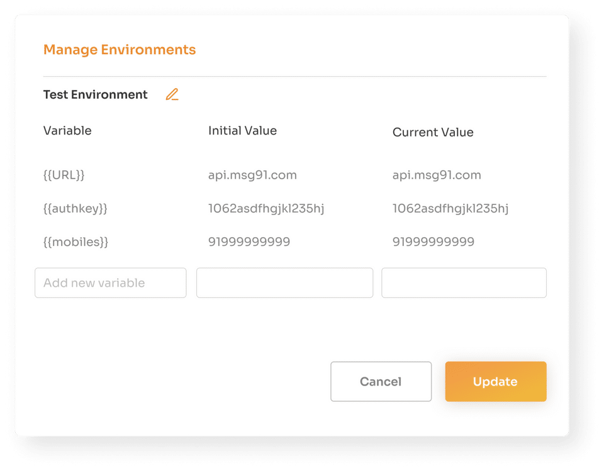Click current value 91999999999
Viewport: 604px width, 471px height.
[433, 242]
